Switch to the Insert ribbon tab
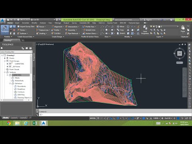192x144 pixels. click(x=17, y=23)
